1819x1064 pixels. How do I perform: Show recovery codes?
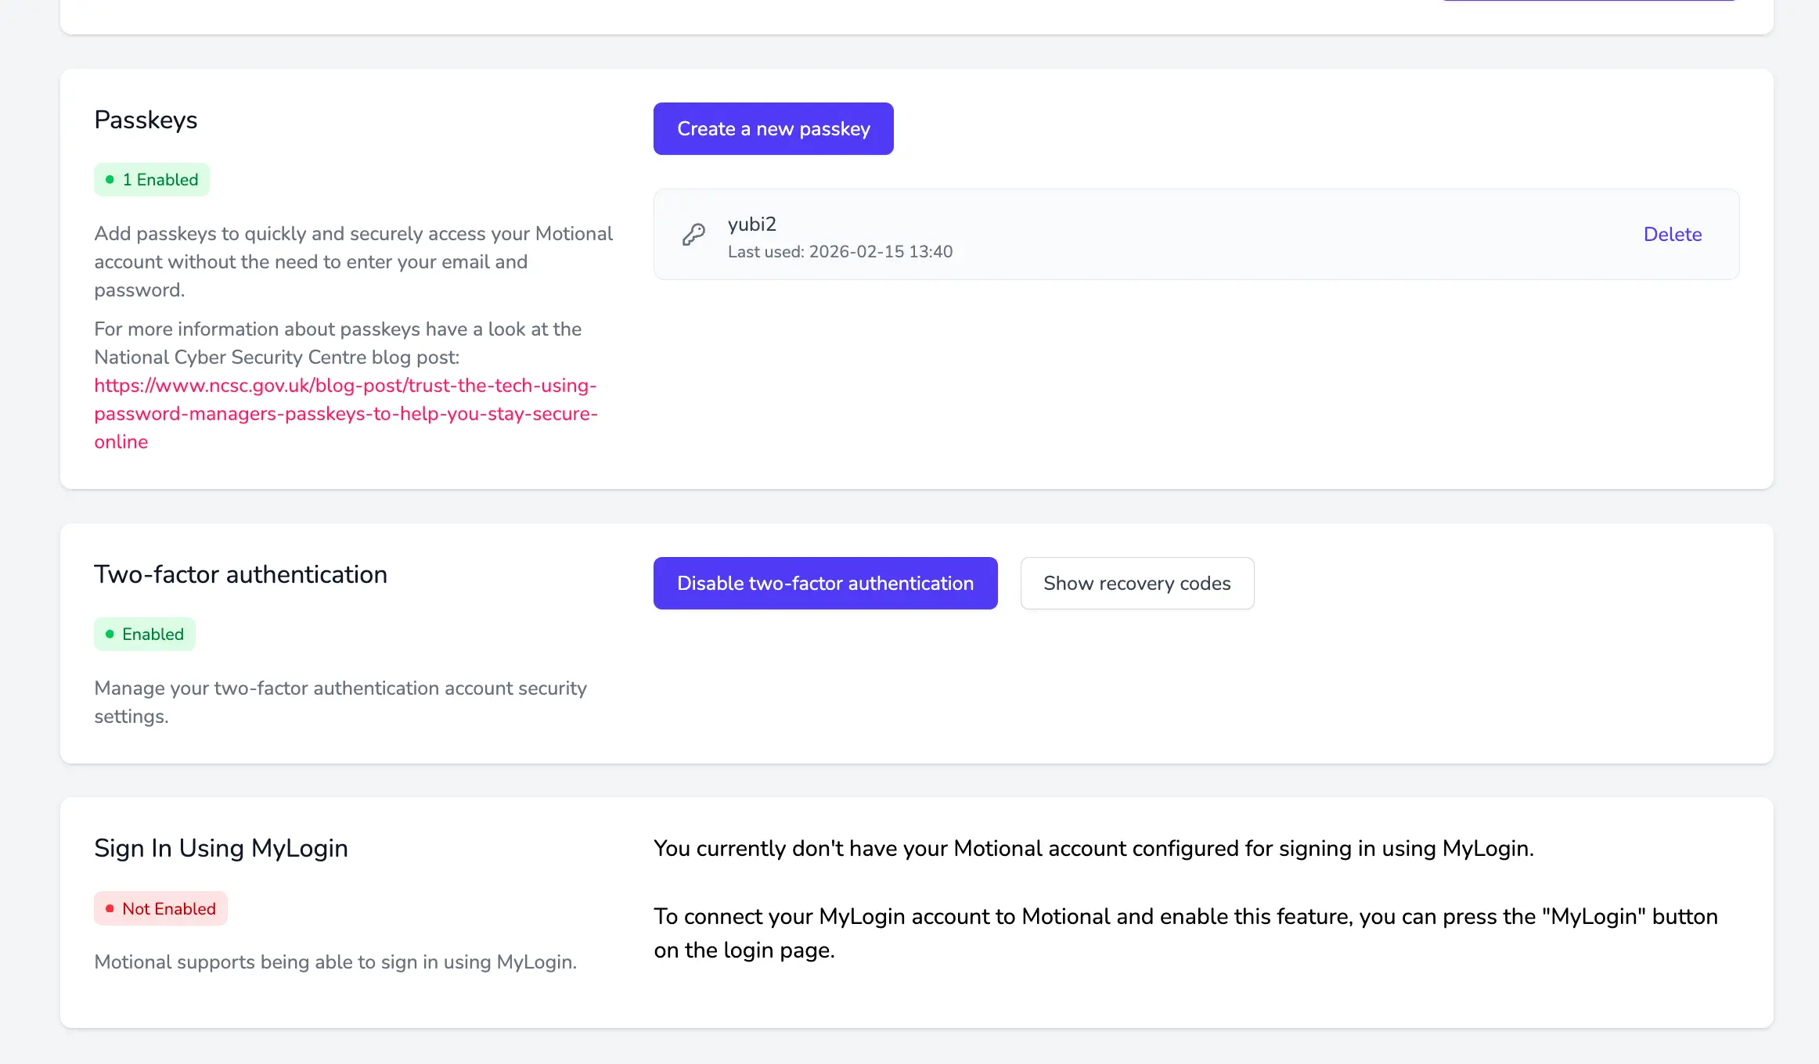[1136, 583]
